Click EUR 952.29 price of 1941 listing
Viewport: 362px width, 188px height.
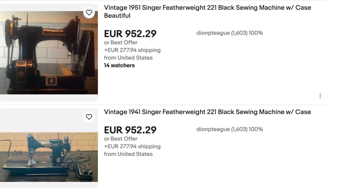pyautogui.click(x=130, y=130)
